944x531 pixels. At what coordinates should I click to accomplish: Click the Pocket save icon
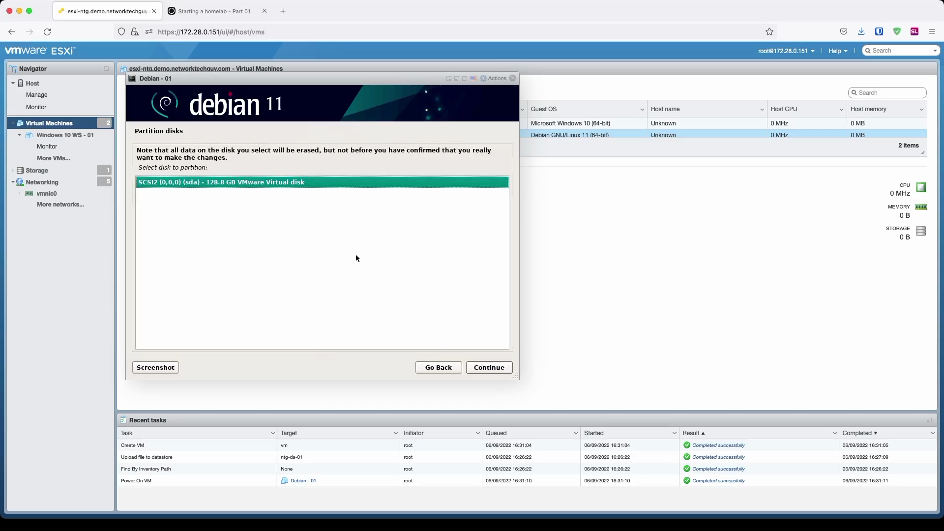point(844,32)
